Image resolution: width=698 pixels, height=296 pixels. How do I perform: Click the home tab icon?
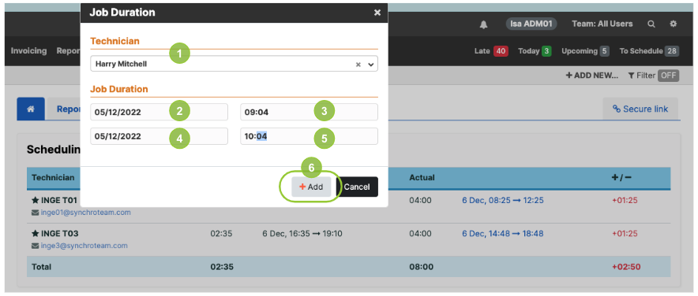(31, 109)
